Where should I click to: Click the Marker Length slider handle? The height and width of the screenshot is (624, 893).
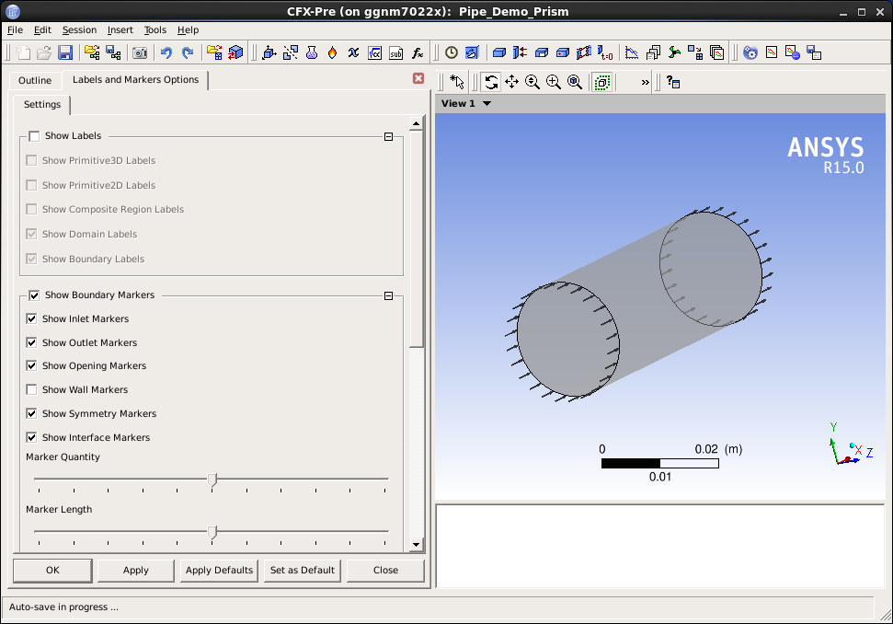212,532
